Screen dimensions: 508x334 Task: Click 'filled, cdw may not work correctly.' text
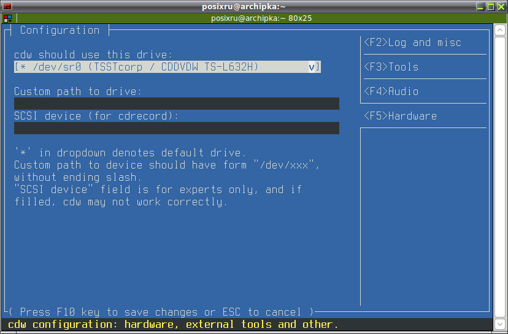(x=121, y=202)
